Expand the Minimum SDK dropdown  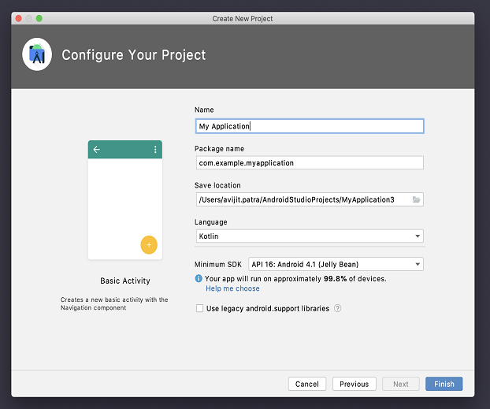[336, 265]
